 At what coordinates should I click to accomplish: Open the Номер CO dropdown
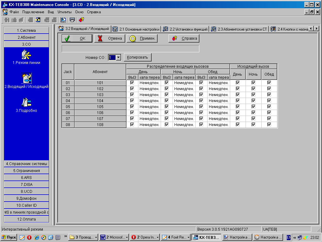(x=119, y=57)
